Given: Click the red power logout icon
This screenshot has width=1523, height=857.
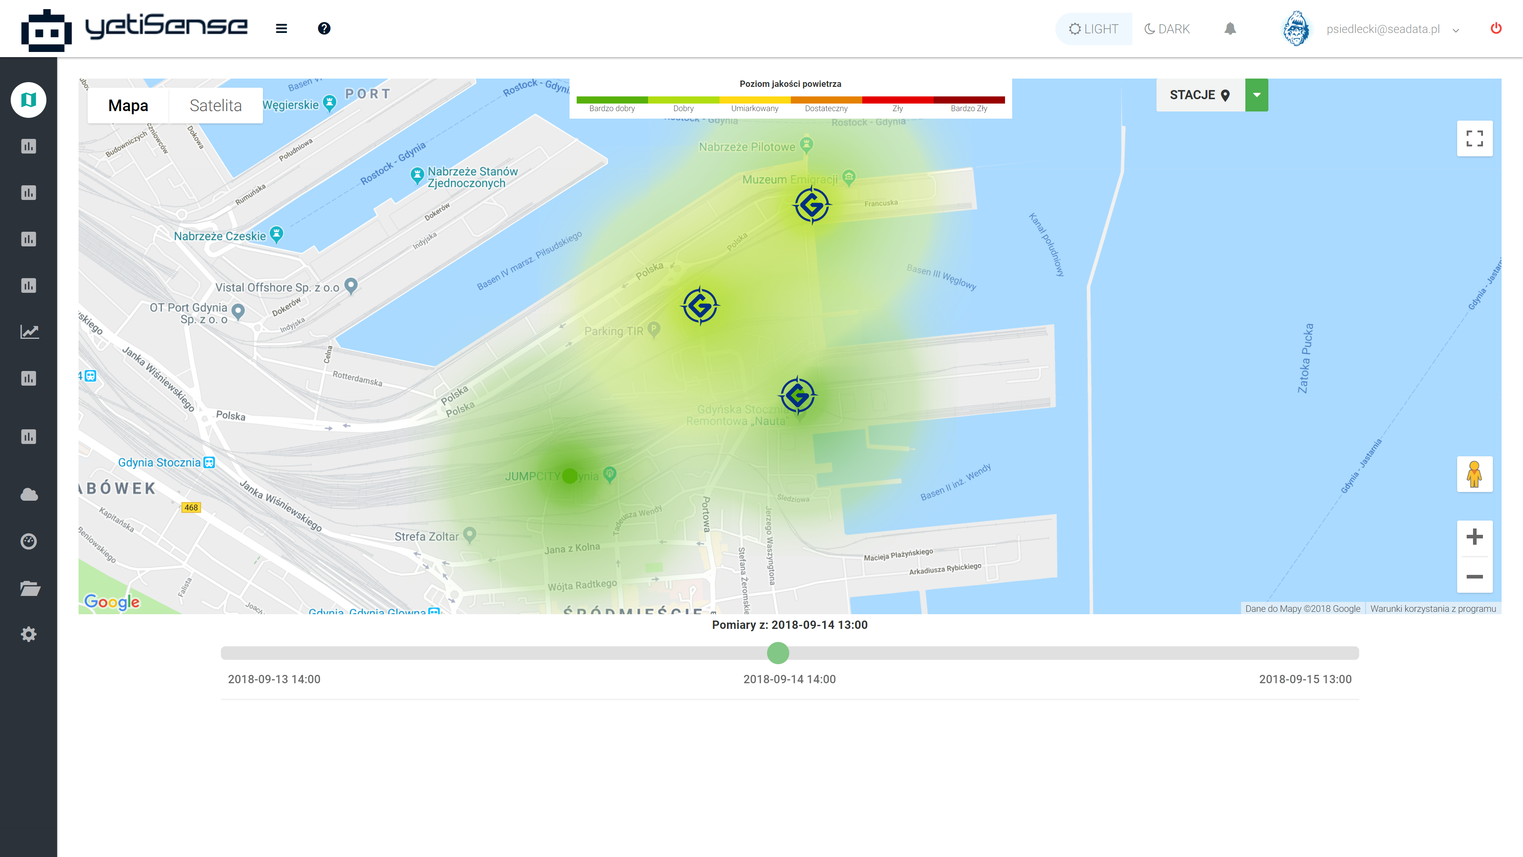Looking at the screenshot, I should [x=1496, y=29].
